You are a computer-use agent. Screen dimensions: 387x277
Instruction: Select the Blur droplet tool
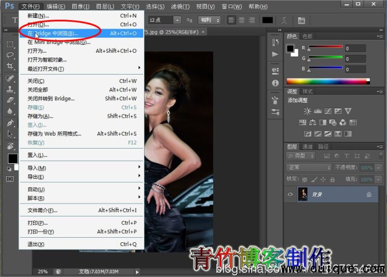coord(10,111)
